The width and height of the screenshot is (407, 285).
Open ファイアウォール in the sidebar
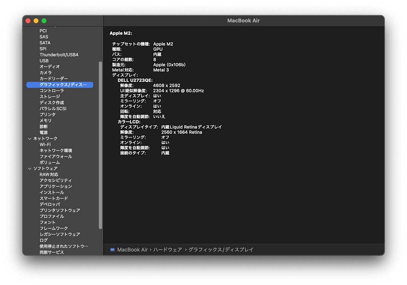tap(56, 156)
